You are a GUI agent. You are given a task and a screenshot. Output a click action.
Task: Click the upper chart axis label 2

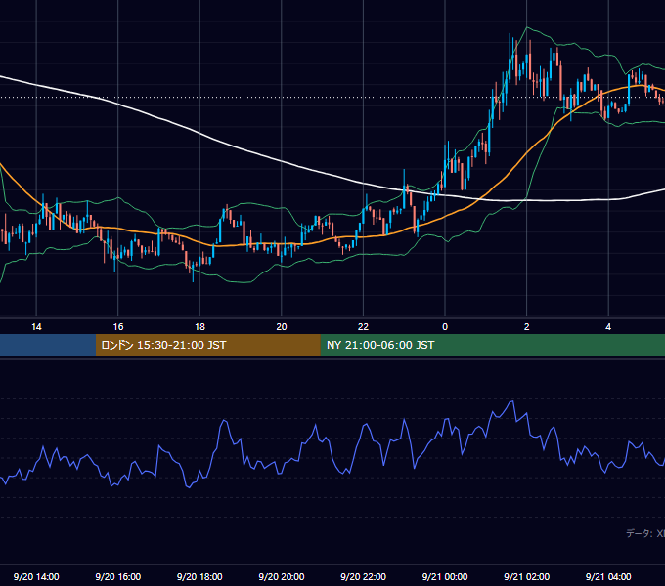tap(527, 327)
